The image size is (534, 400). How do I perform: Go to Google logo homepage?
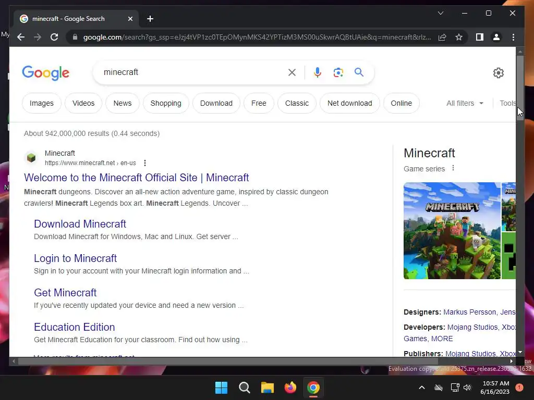coord(46,73)
